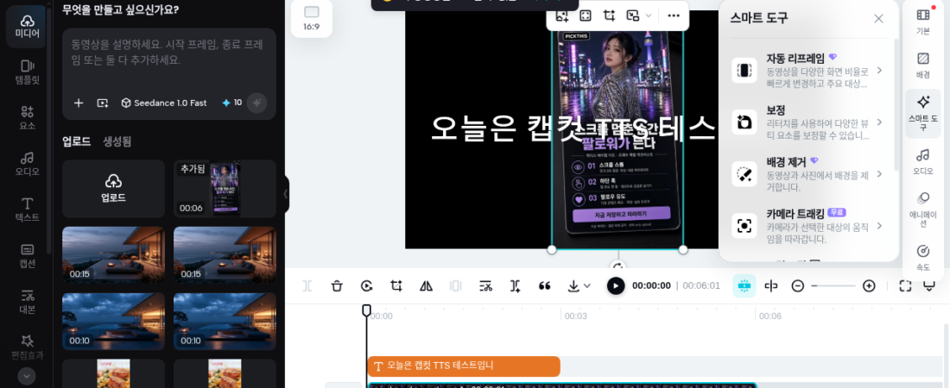Viewport: 950px width, 388px height.
Task: Click the timeline zoom slider
Action: click(833, 285)
